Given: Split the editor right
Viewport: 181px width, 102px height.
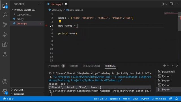Looking at the screenshot, I should coord(171,4).
